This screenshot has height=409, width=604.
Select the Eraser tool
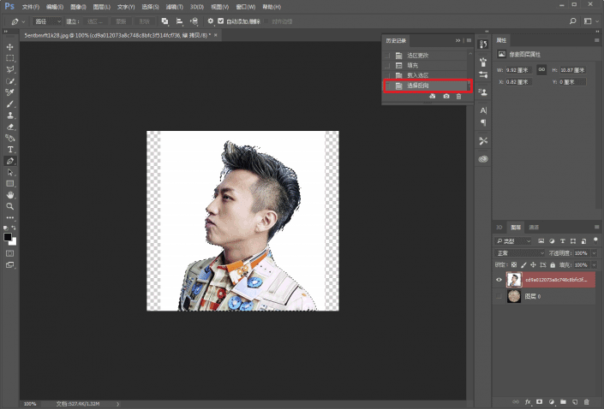pos(10,127)
